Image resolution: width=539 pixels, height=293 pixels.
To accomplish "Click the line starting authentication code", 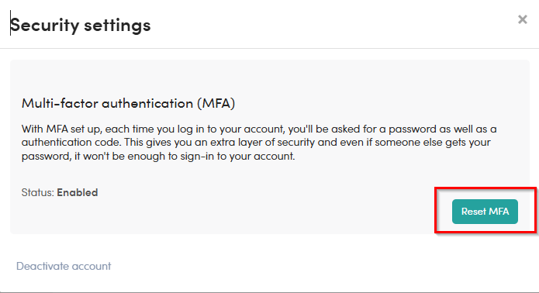I will click(x=256, y=143).
